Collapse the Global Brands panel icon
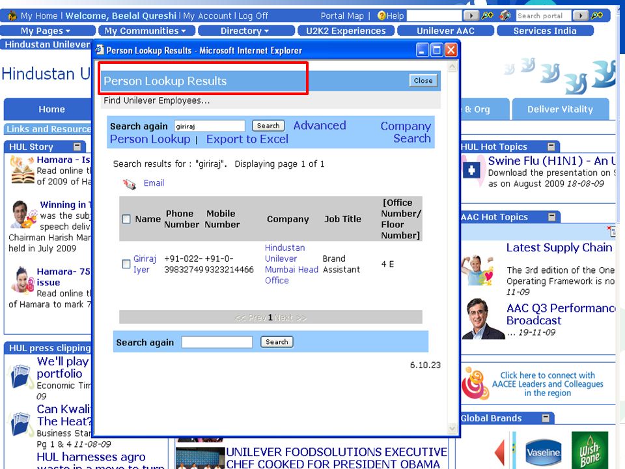Screen dimensions: 625x469 tap(546, 418)
